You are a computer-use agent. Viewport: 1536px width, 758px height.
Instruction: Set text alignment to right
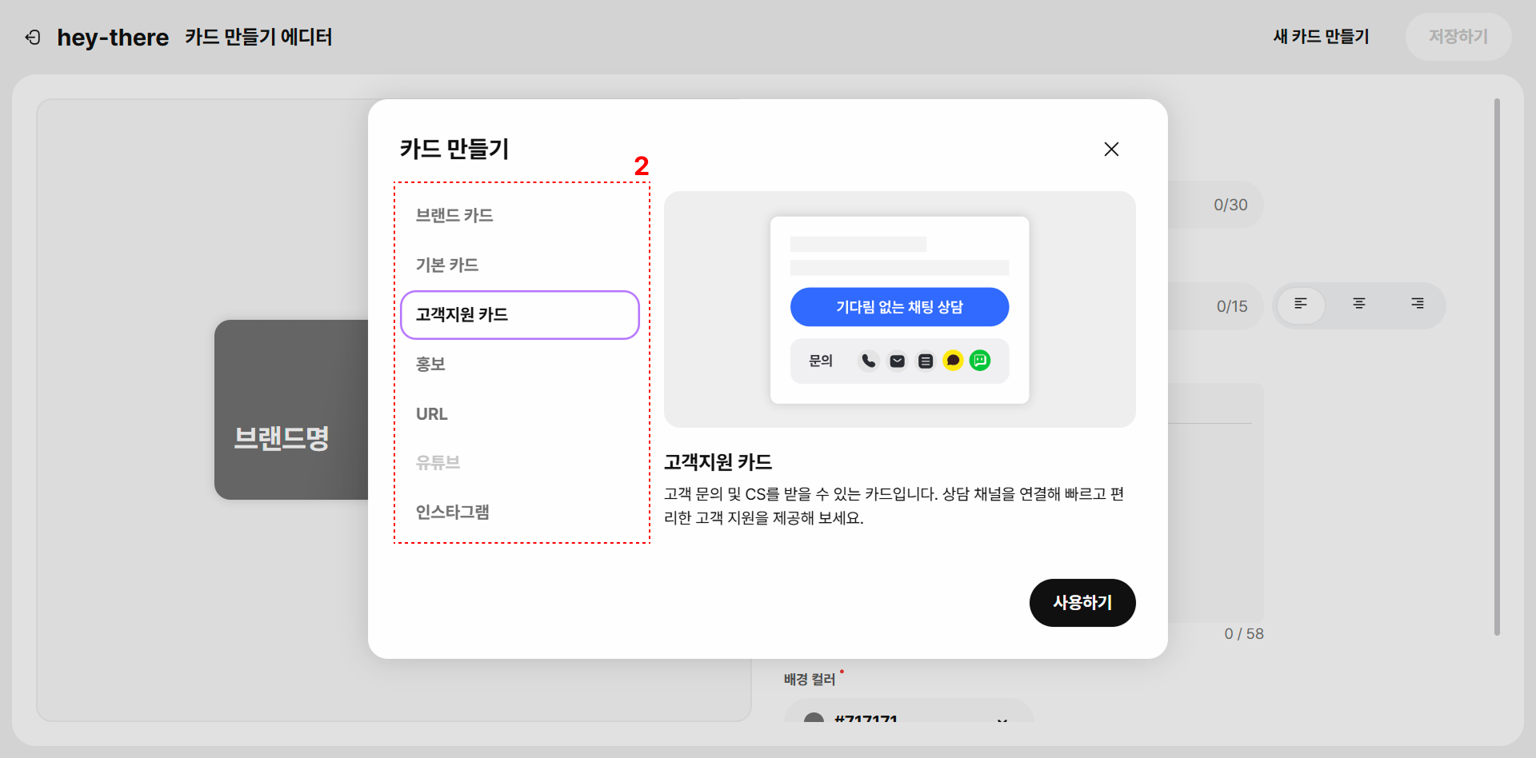click(1417, 305)
